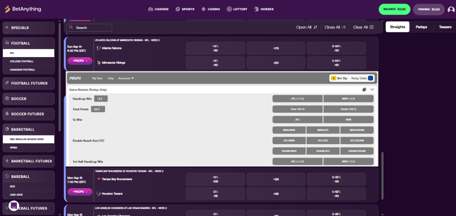Expand the Soccer Futures category
This screenshot has height=216, width=456.
(28, 114)
